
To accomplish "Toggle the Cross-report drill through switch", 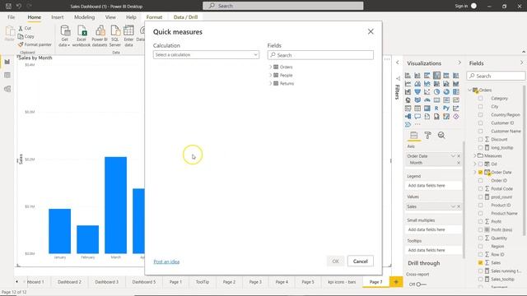I will (x=421, y=284).
